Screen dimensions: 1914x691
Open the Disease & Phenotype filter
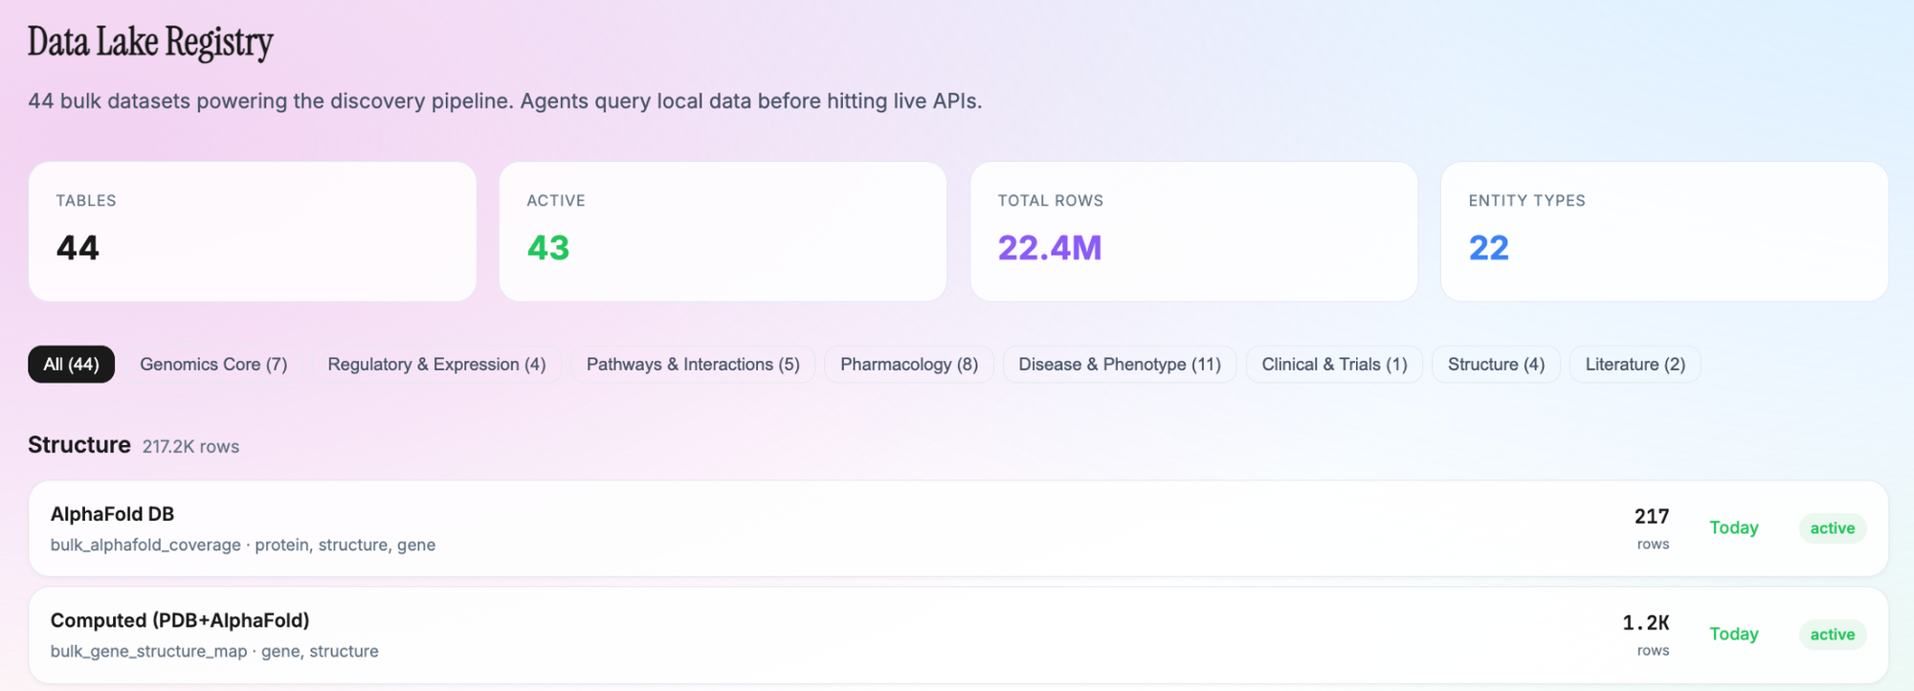(x=1119, y=365)
